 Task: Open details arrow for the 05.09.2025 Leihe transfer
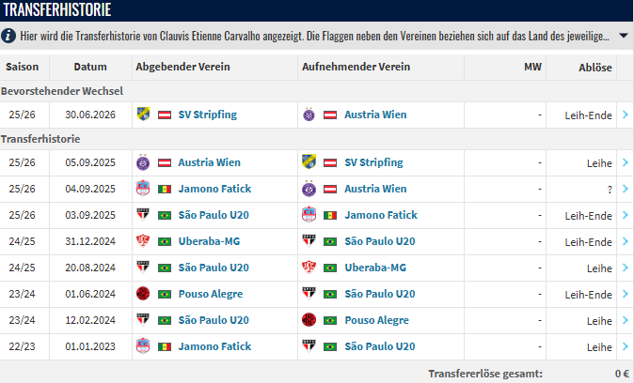(626, 162)
